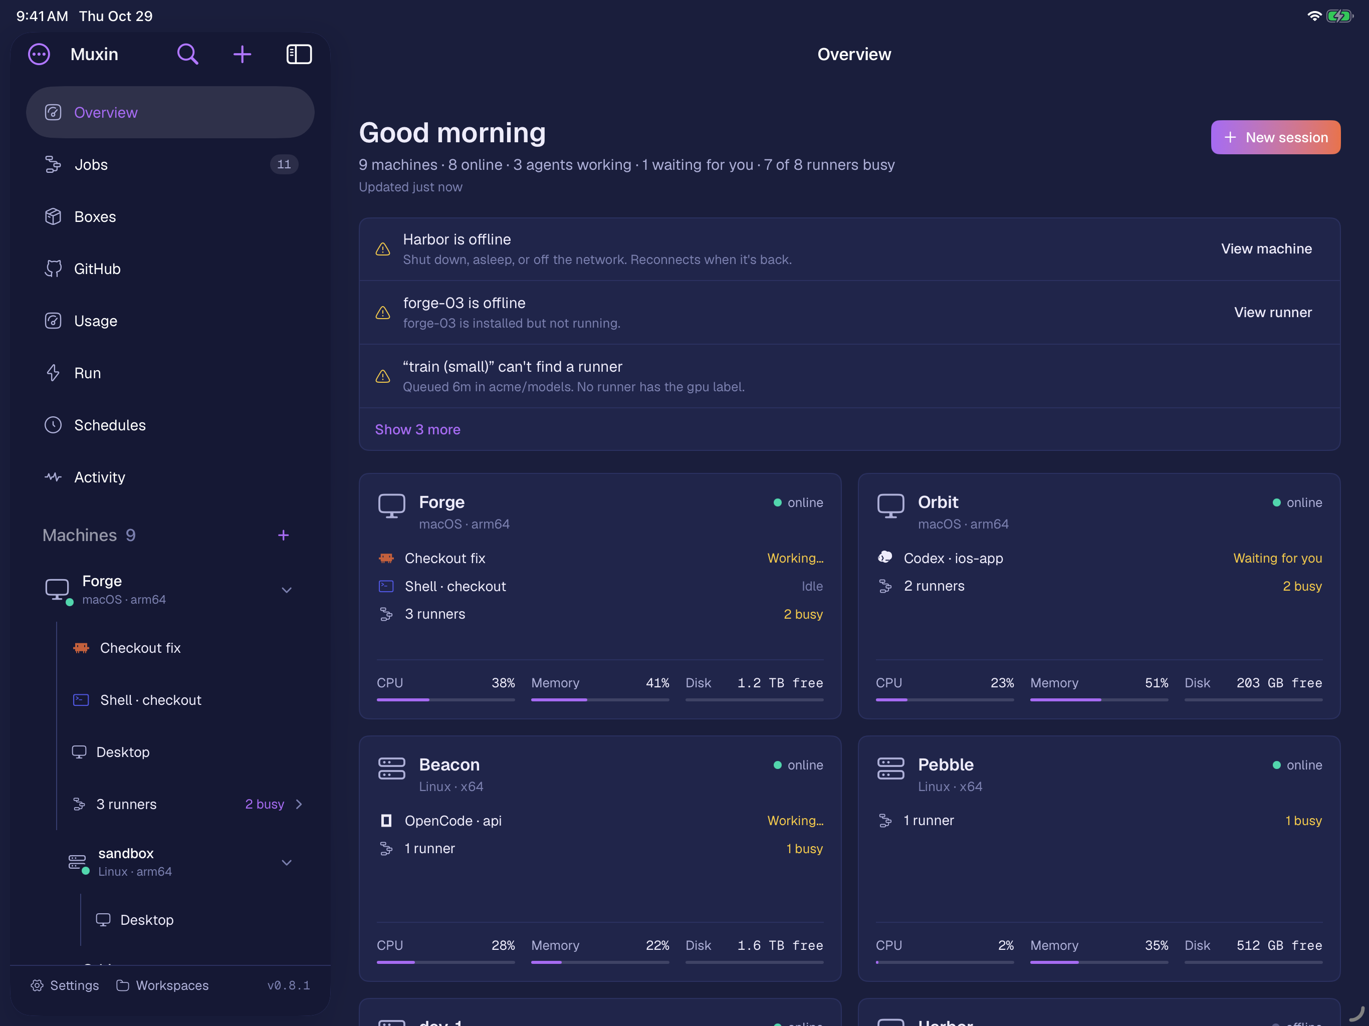Click View machine for Harbor
Image resolution: width=1369 pixels, height=1026 pixels.
coord(1266,249)
